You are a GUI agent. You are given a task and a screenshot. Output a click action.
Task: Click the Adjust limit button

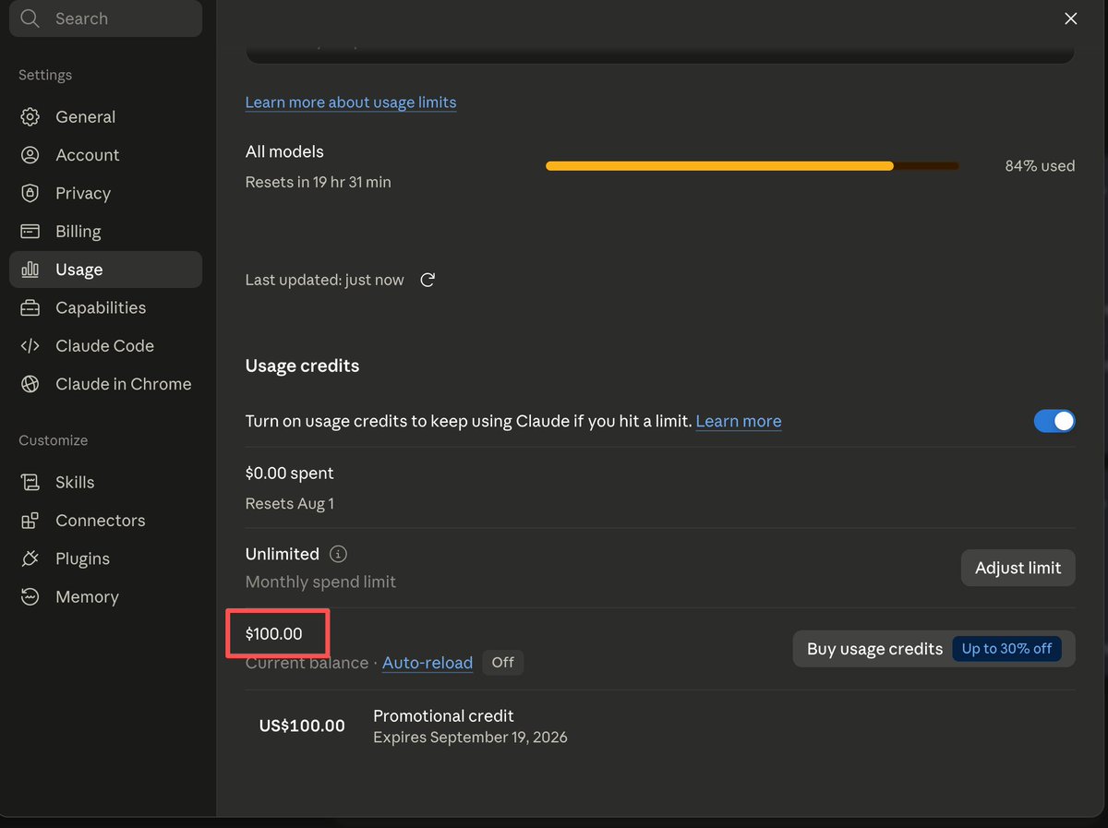click(x=1018, y=568)
